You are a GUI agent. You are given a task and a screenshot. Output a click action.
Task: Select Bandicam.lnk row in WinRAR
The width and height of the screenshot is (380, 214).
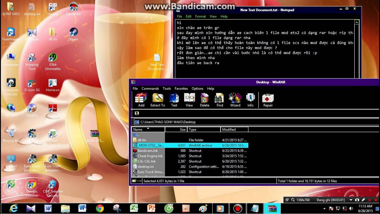coord(190,151)
